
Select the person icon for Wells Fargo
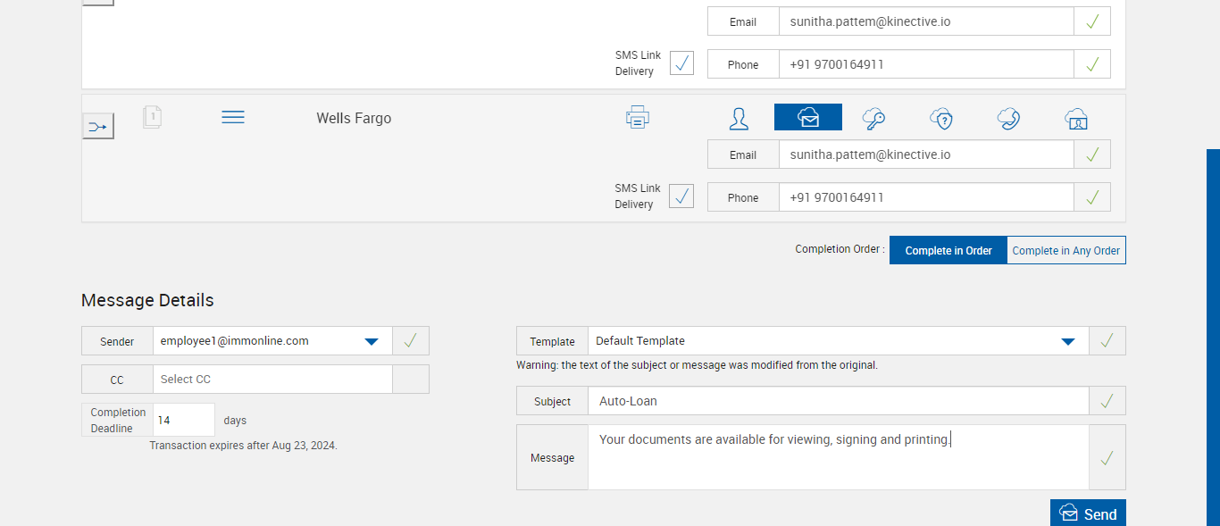(x=739, y=118)
